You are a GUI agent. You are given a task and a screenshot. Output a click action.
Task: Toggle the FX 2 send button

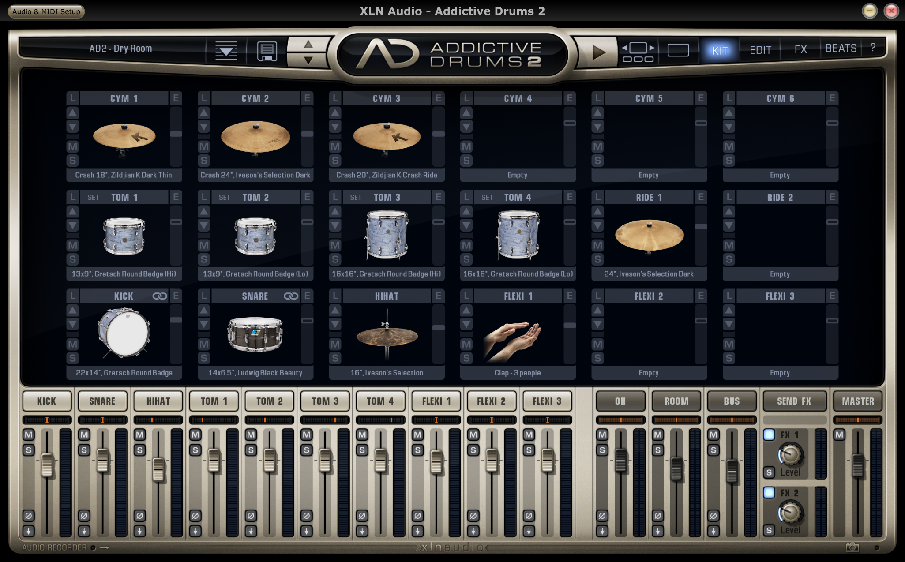pos(769,493)
